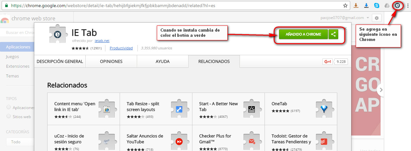Click the Content menu 'Open link in IE tab' icon
The height and width of the screenshot is (151, 411).
click(x=107, y=109)
